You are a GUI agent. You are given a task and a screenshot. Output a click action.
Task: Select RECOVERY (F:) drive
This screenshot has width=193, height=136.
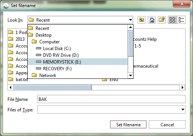78,69
